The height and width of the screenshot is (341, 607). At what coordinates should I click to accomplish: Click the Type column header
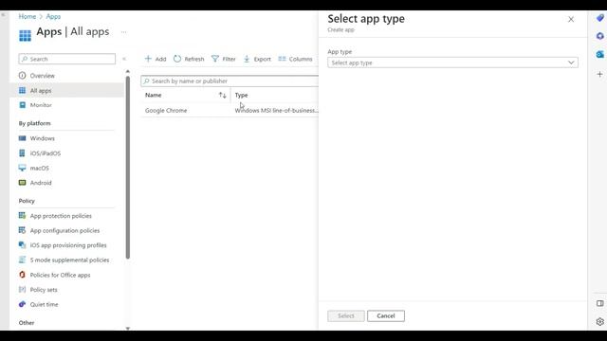tap(241, 95)
